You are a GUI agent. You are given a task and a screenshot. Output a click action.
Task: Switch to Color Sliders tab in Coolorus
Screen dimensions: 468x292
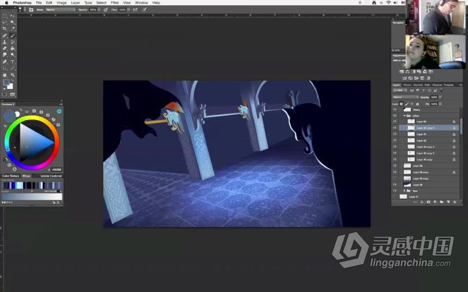(10, 176)
